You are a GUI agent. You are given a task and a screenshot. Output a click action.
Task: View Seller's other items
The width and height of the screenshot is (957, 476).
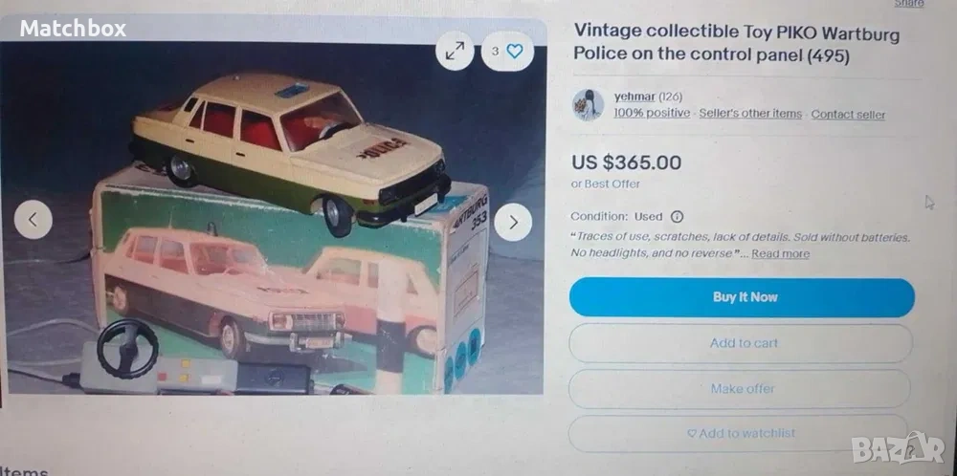click(x=750, y=114)
